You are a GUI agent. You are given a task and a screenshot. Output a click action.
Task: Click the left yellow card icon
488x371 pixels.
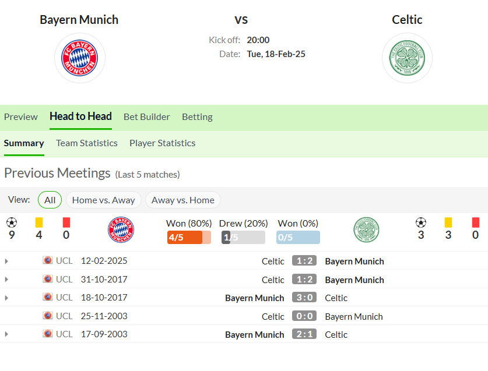pos(39,222)
